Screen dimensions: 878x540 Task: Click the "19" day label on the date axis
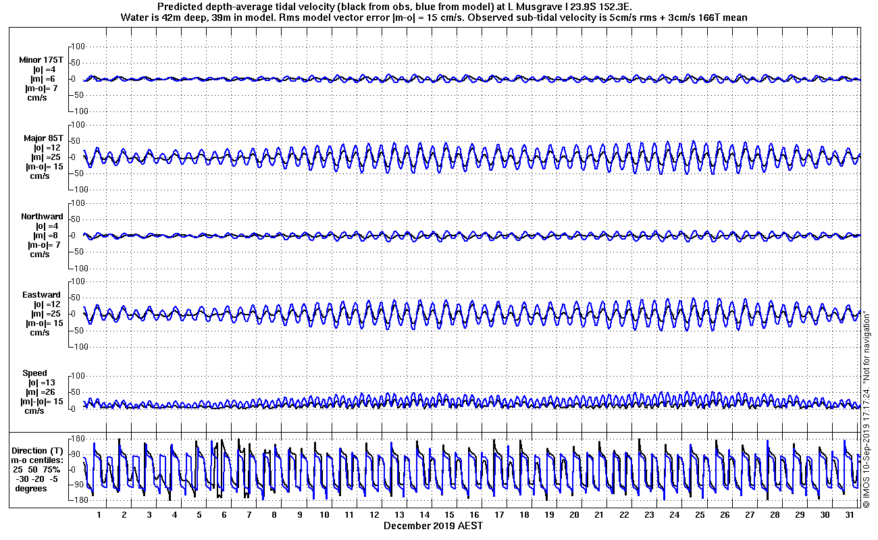549,515
